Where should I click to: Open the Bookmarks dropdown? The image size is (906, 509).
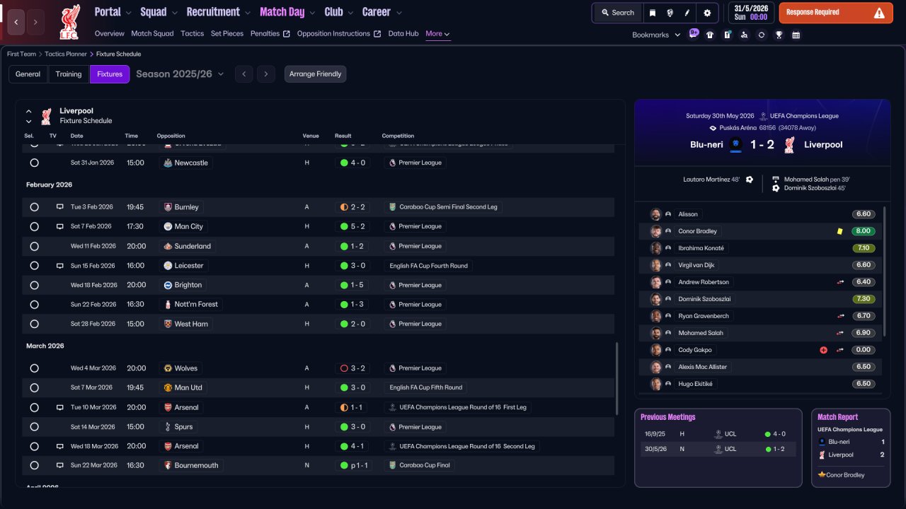pos(656,35)
